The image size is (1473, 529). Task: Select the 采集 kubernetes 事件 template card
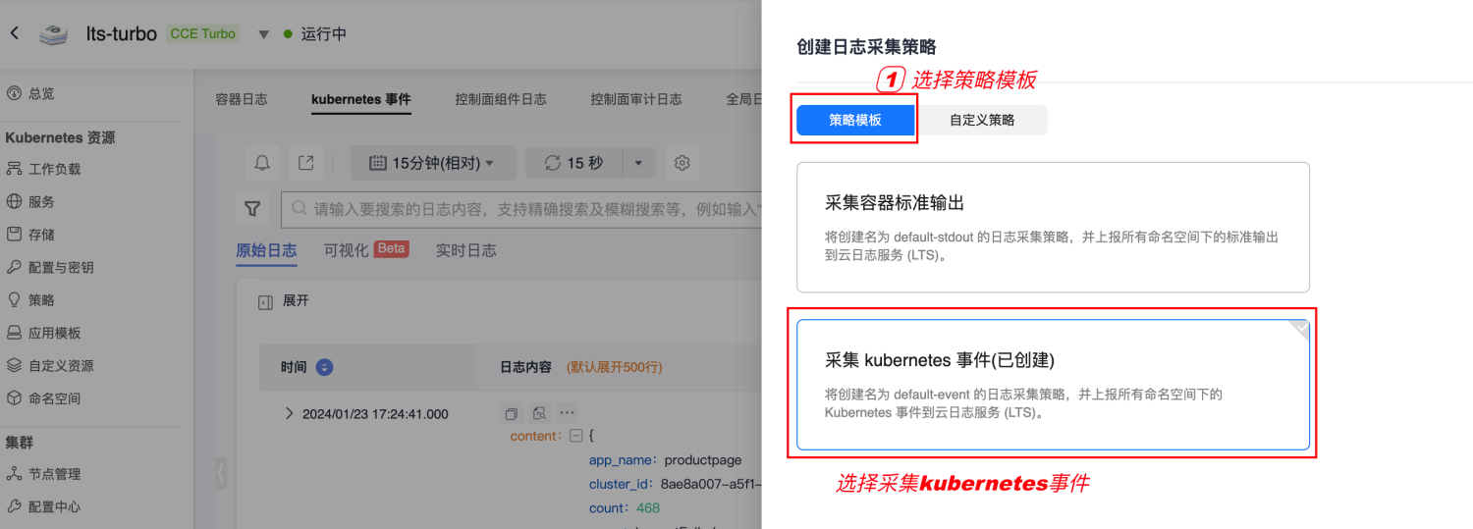coord(1053,385)
